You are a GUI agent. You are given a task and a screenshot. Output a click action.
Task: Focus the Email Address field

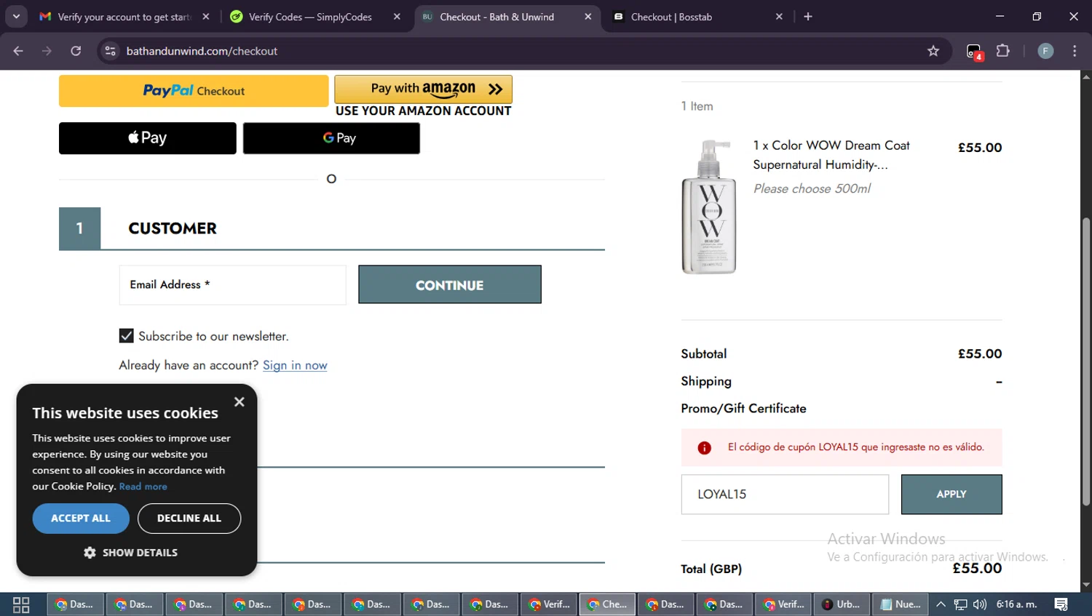[233, 285]
